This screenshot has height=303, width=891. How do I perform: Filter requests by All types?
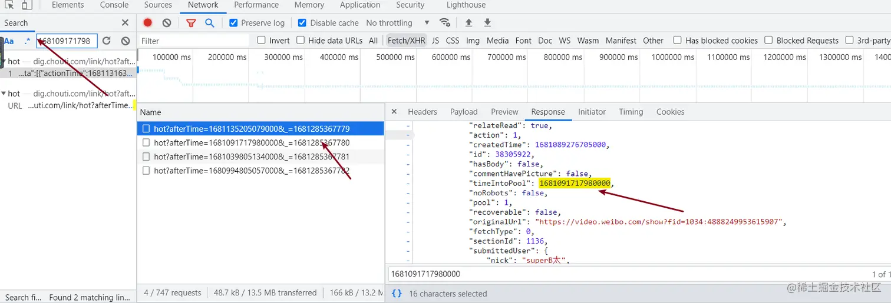373,41
